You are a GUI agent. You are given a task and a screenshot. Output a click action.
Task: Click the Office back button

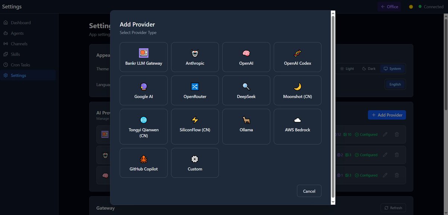click(389, 7)
